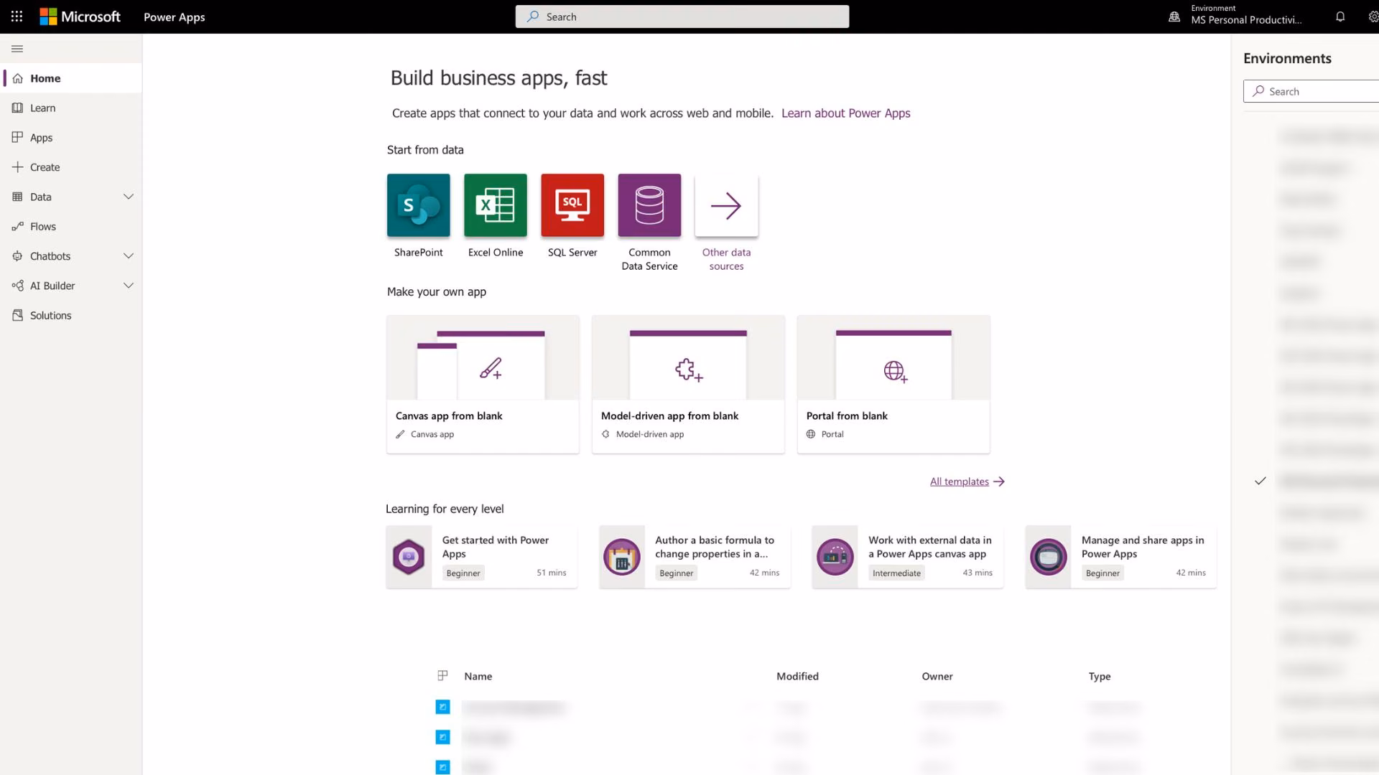Expand the Data section chevron
The image size is (1379, 775).
tap(129, 197)
